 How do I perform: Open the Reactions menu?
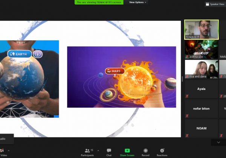(162, 152)
